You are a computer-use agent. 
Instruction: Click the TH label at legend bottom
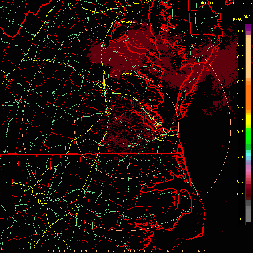(x=241, y=219)
